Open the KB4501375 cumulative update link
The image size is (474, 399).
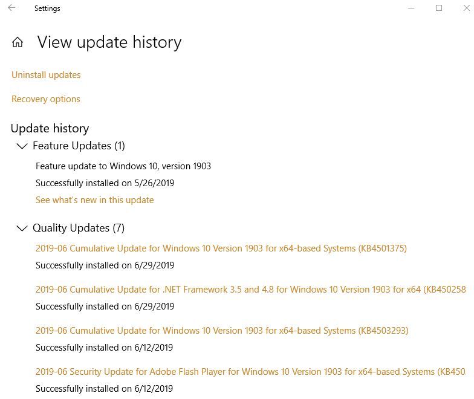pos(221,248)
